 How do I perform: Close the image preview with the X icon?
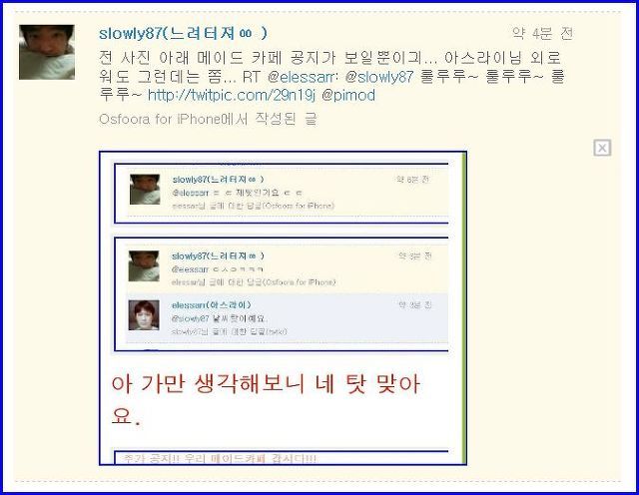pos(602,148)
